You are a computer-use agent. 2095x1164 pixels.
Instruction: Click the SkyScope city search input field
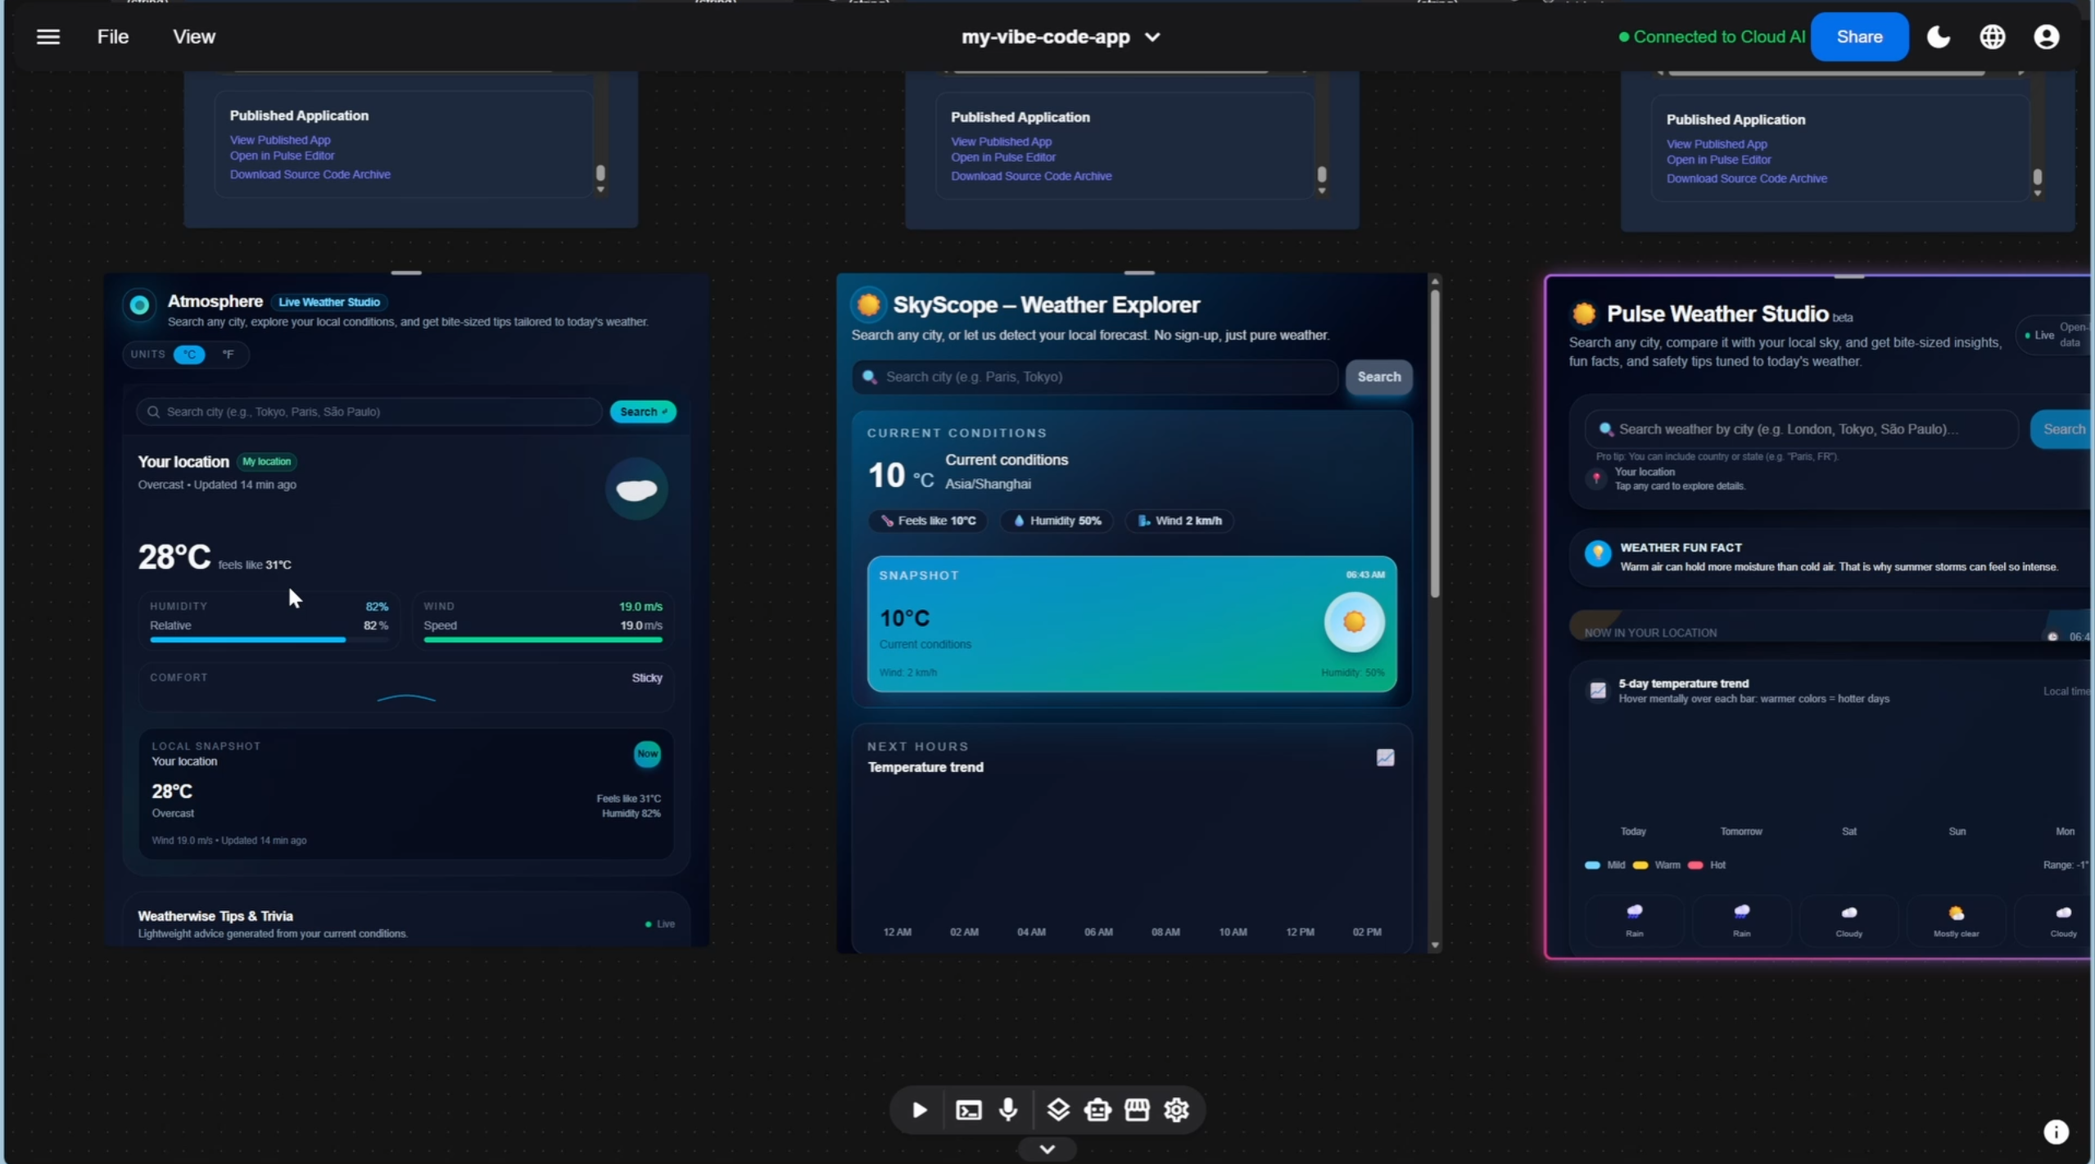point(1093,377)
